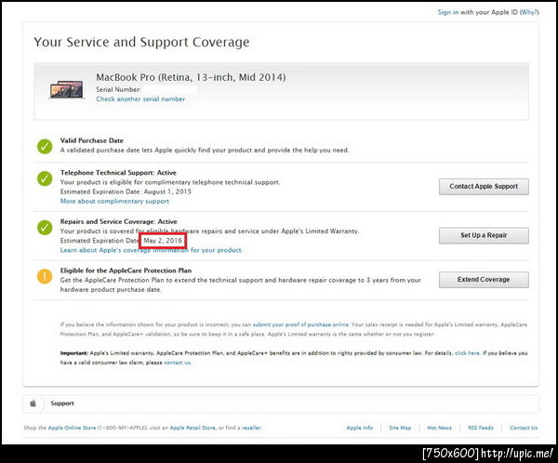Click the 'Your Service and Support Coverage' heading
The image size is (558, 463).
pos(141,42)
